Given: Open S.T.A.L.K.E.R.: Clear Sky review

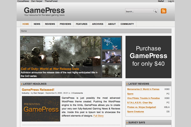Looking at the screenshot, I should pos(140,103).
